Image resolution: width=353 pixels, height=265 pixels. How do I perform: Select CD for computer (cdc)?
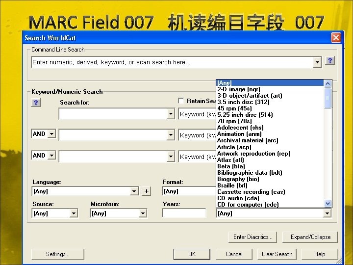tap(270, 205)
